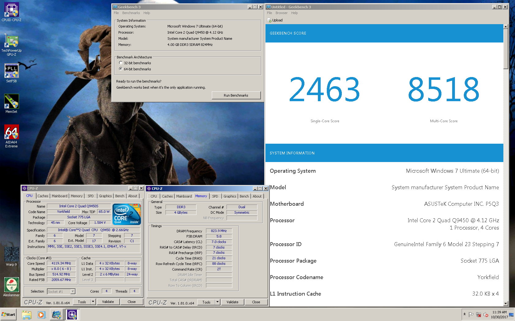
Task: Click Validate button in right CPU-Z
Action: pos(232,302)
